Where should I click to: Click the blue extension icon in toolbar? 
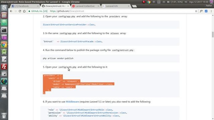(206, 11)
